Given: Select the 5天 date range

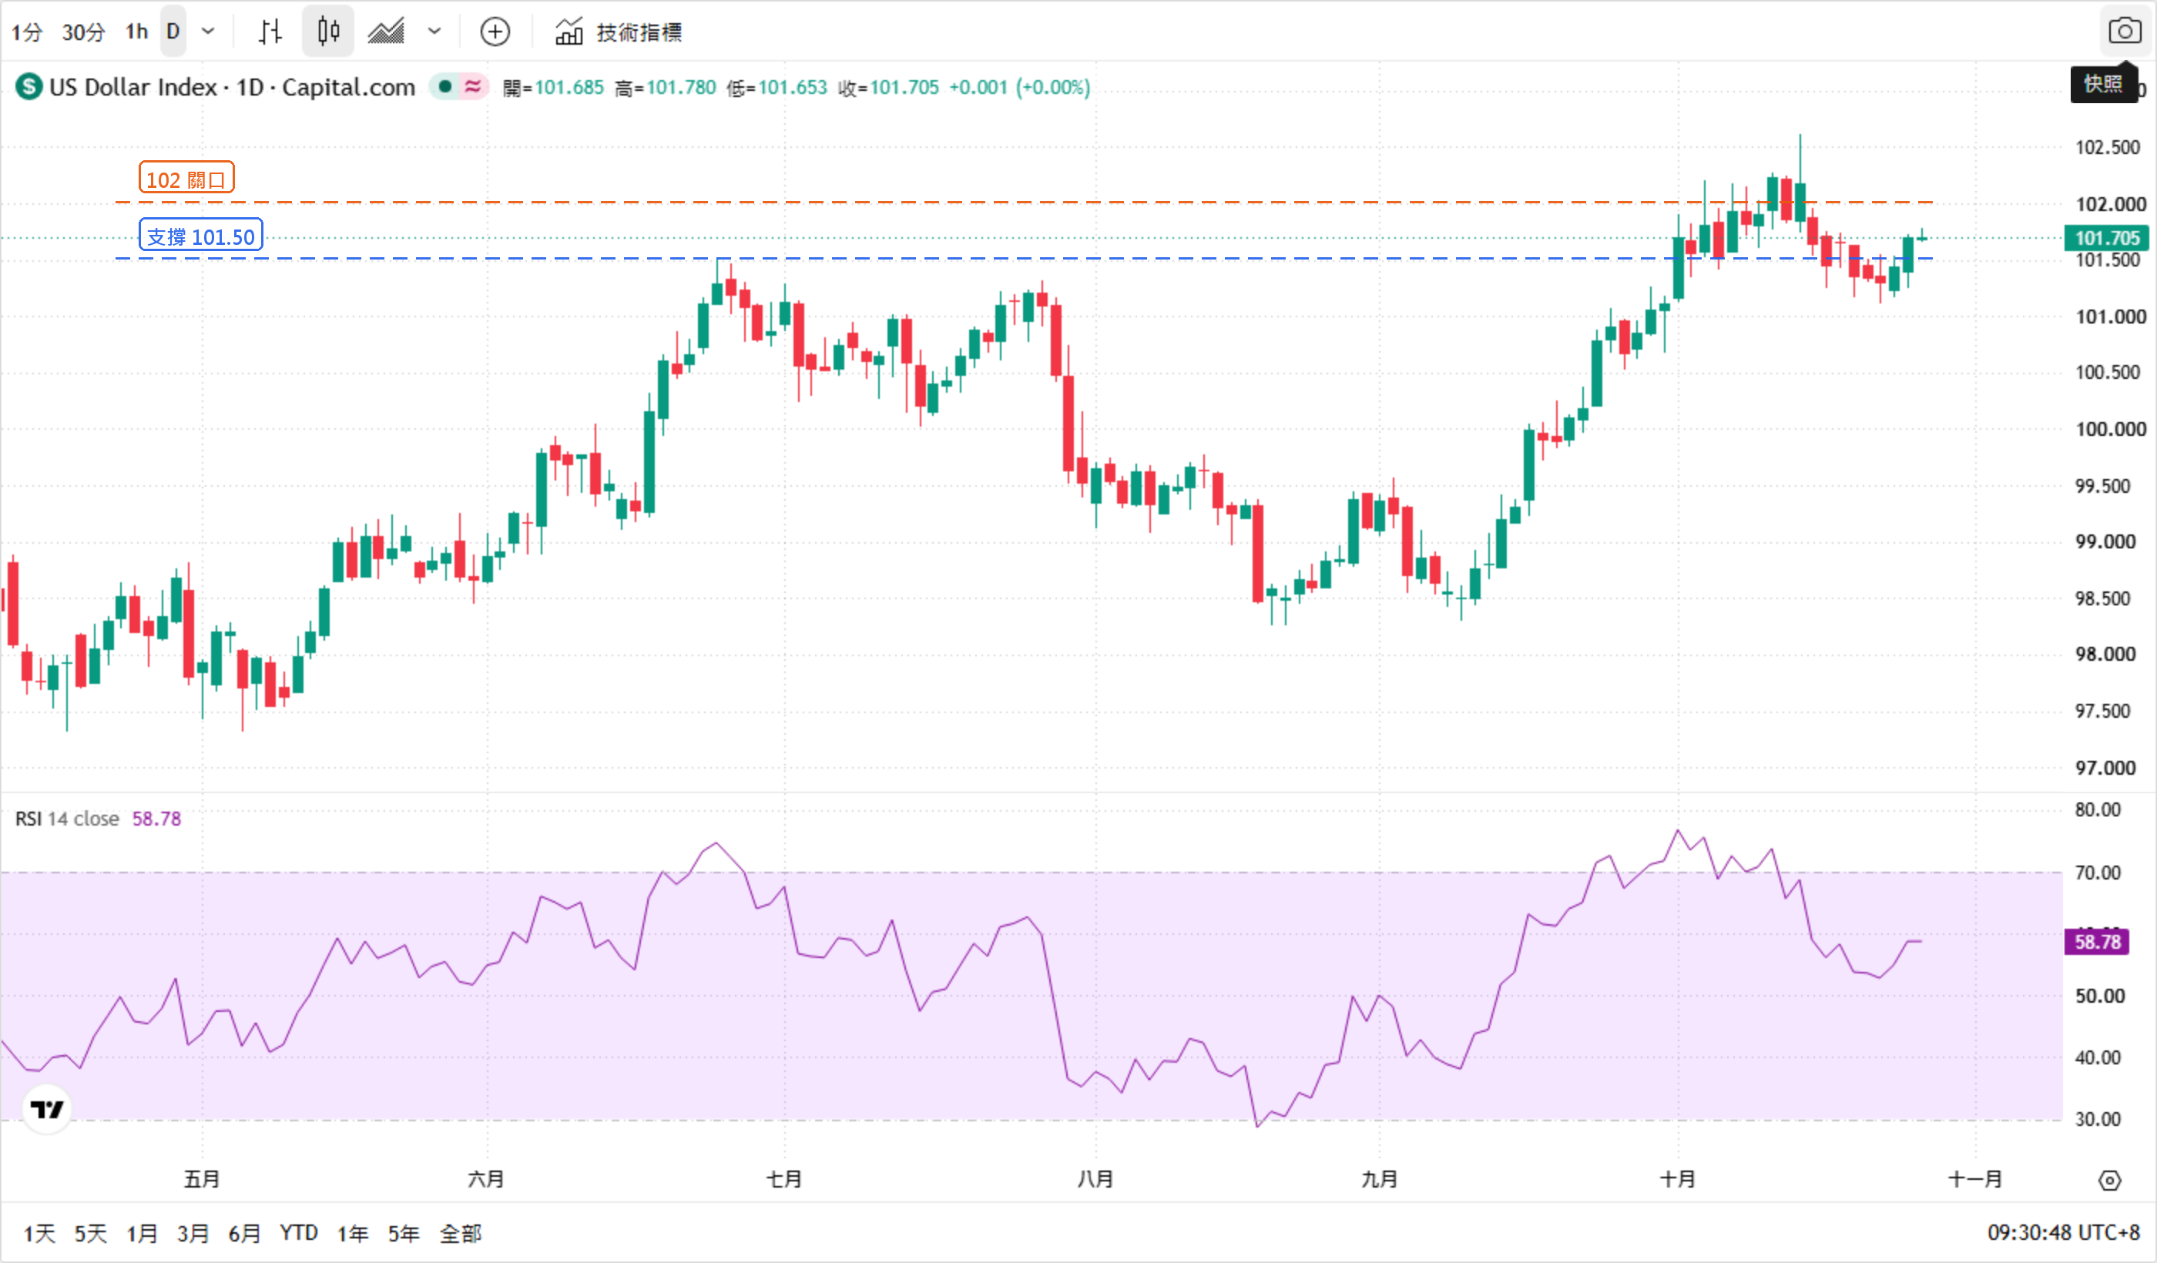Looking at the screenshot, I should click(90, 1233).
